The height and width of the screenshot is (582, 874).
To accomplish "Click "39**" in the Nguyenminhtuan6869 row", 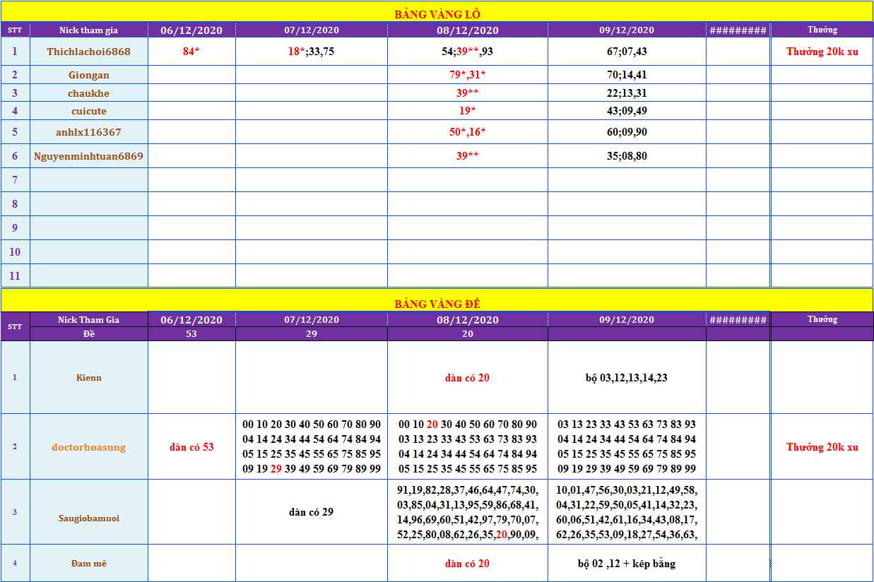I will point(468,156).
